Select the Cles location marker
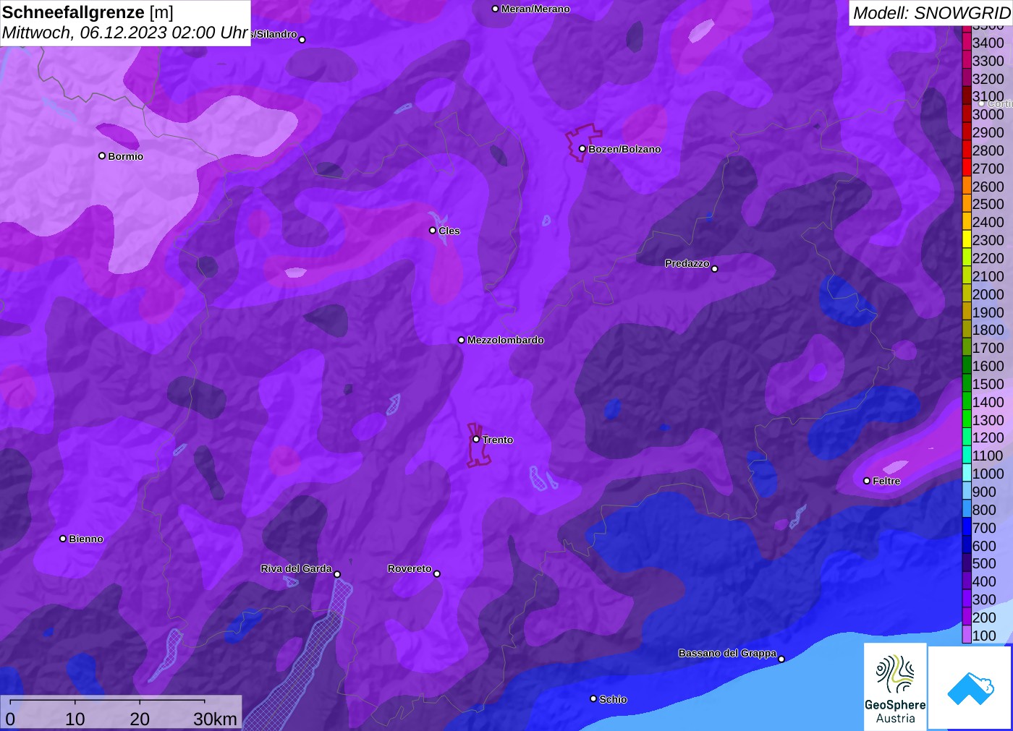 click(x=433, y=231)
